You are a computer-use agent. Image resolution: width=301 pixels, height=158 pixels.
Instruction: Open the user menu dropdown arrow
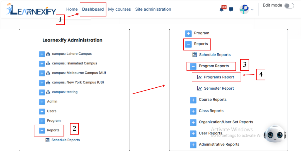click(x=253, y=9)
